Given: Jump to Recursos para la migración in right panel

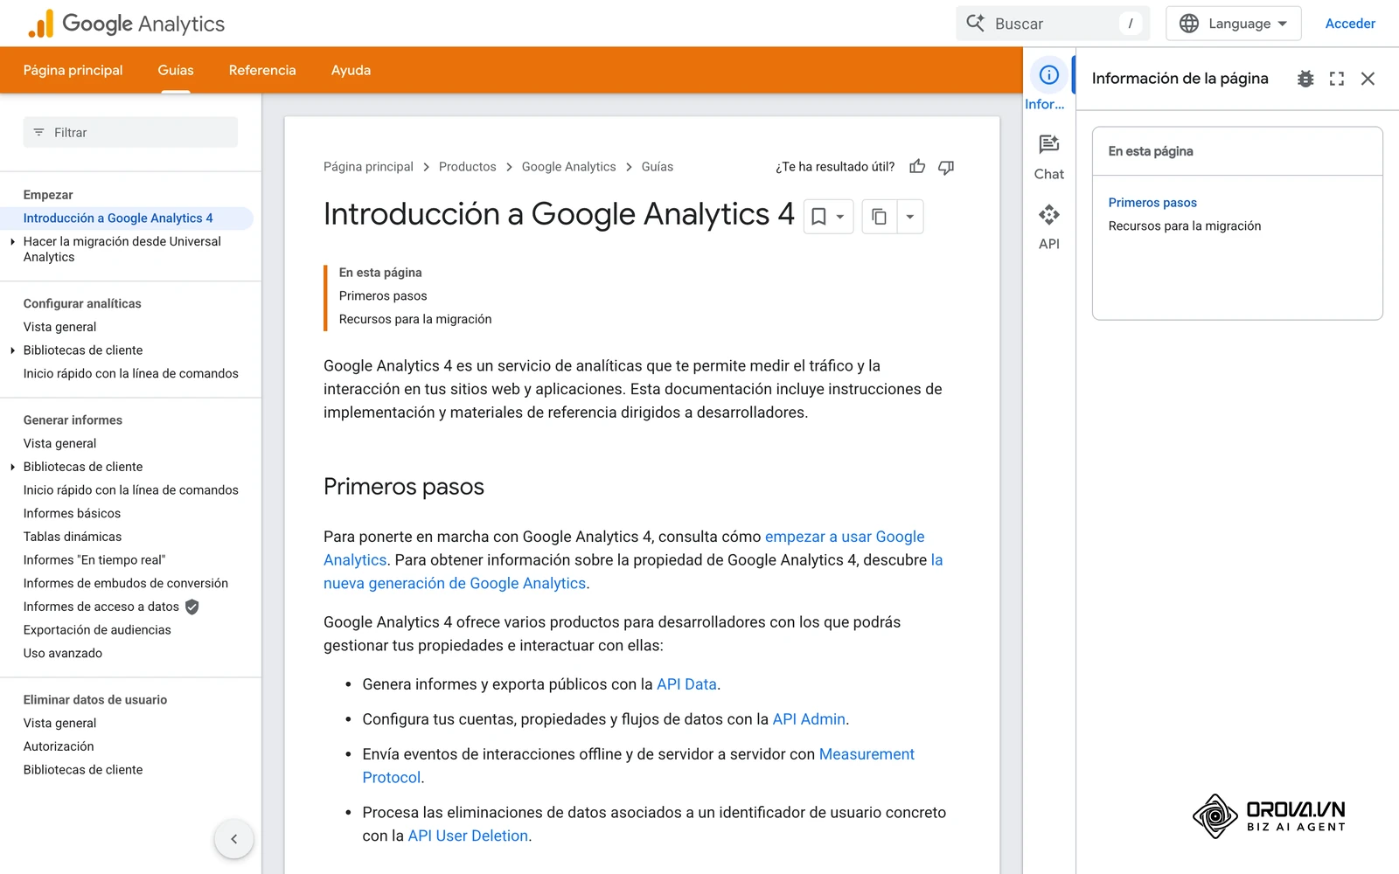Looking at the screenshot, I should click(x=1185, y=225).
